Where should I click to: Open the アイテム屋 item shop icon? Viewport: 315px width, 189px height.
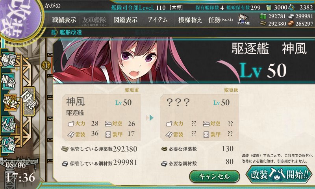[x=243, y=19]
